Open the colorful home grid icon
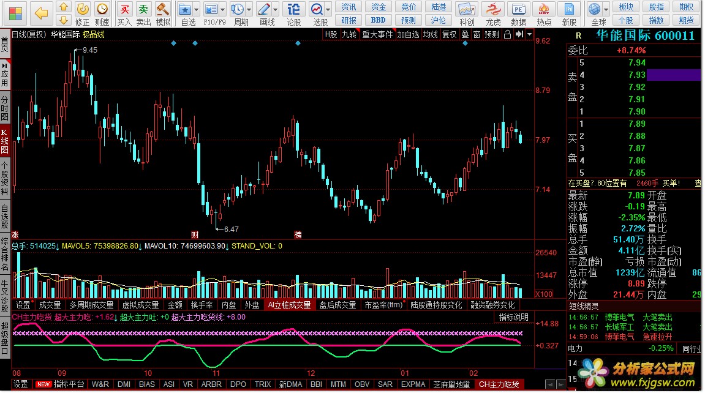Screen dimensions: 705x393 tap(15, 13)
